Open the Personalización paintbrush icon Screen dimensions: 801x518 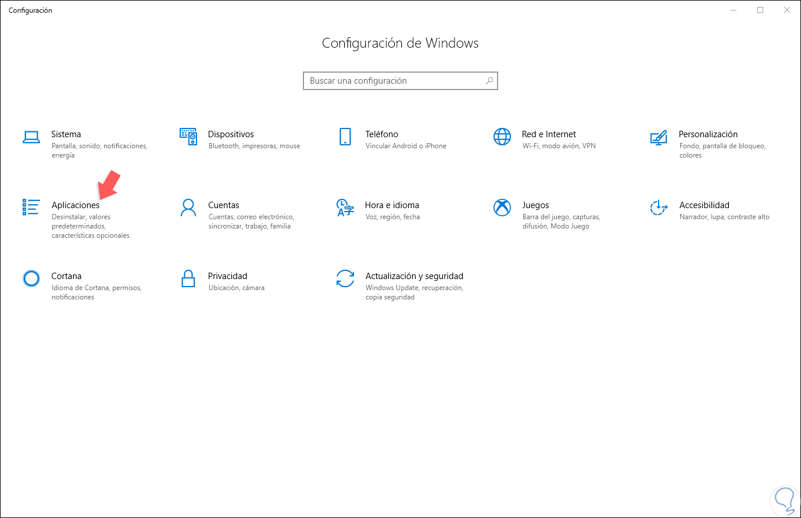coord(659,137)
